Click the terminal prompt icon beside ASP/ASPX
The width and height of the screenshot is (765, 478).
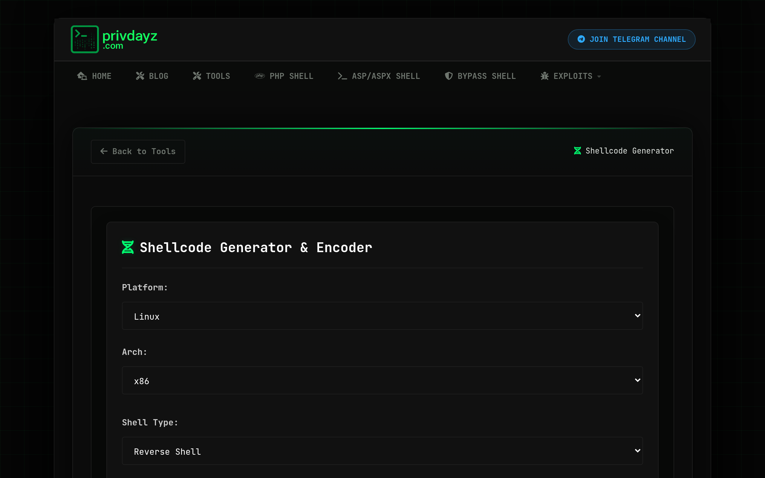(342, 76)
